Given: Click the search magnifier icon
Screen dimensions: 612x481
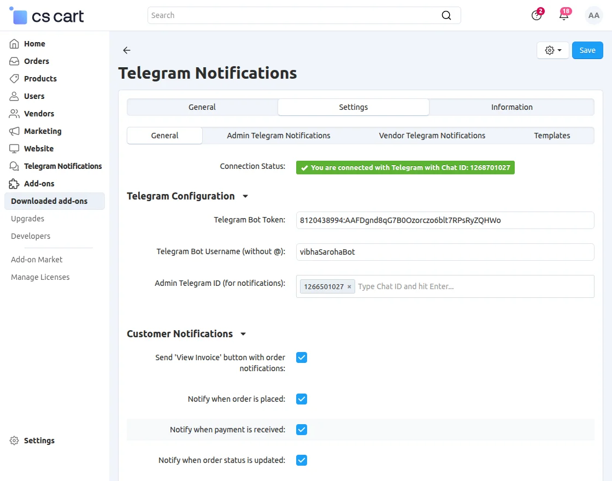Looking at the screenshot, I should (446, 15).
